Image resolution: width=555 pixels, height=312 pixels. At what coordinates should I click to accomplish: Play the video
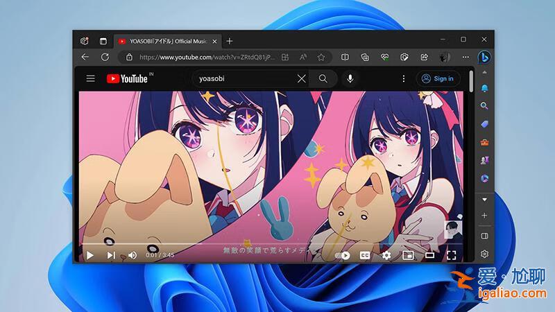tap(90, 255)
